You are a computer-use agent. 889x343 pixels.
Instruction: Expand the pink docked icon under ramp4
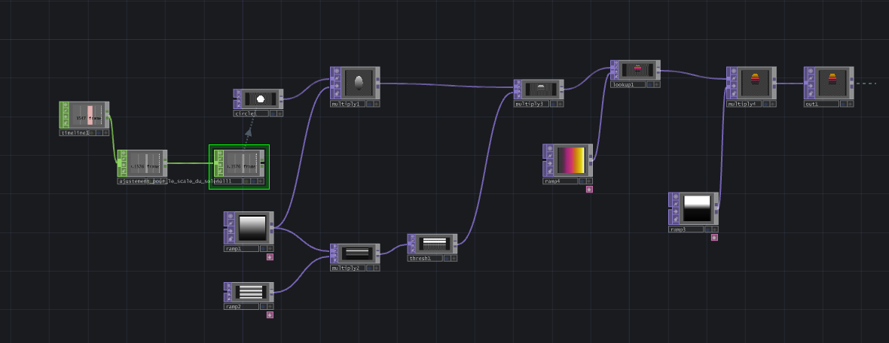[x=589, y=190]
